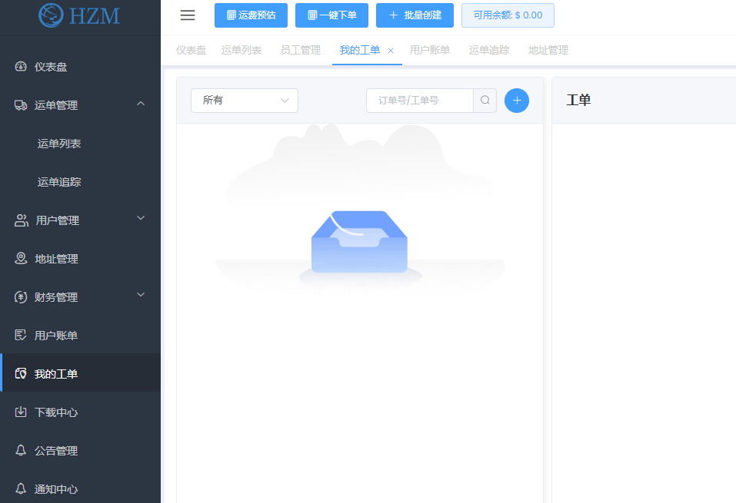Viewport: 736px width, 503px height.
Task: Click the hamburger menu collapse icon
Action: click(188, 15)
